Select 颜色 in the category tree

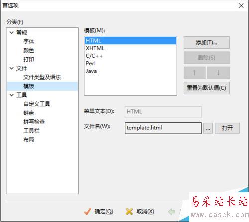(29, 50)
